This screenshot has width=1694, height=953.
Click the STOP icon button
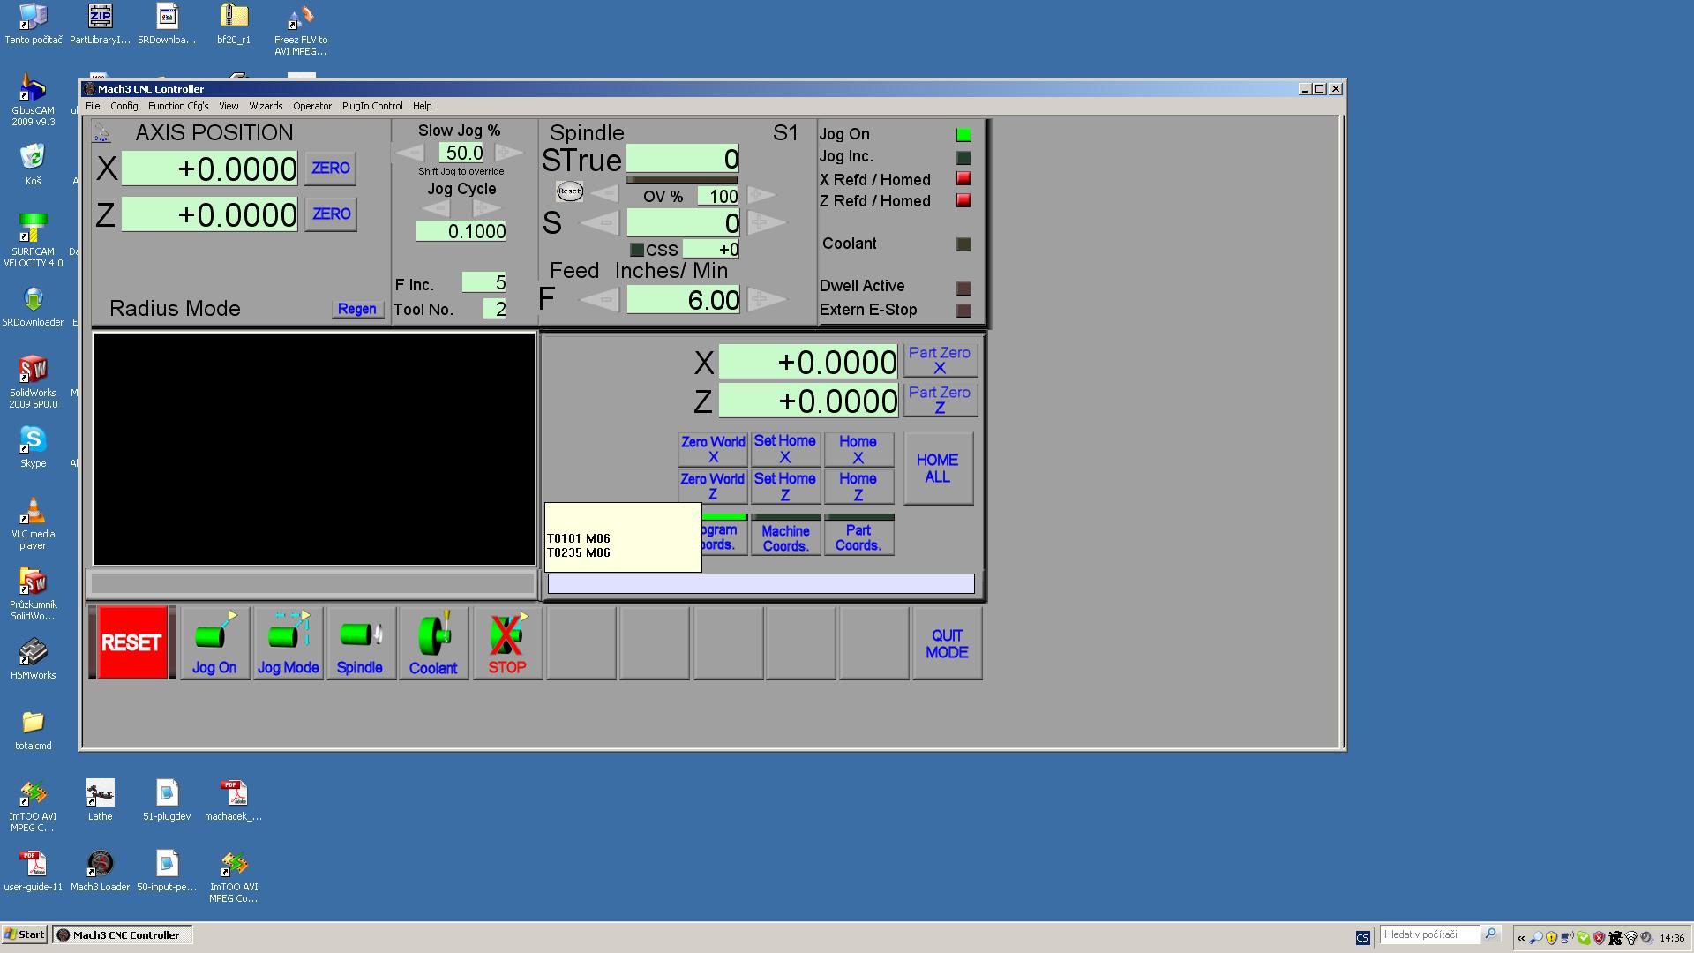coord(507,642)
